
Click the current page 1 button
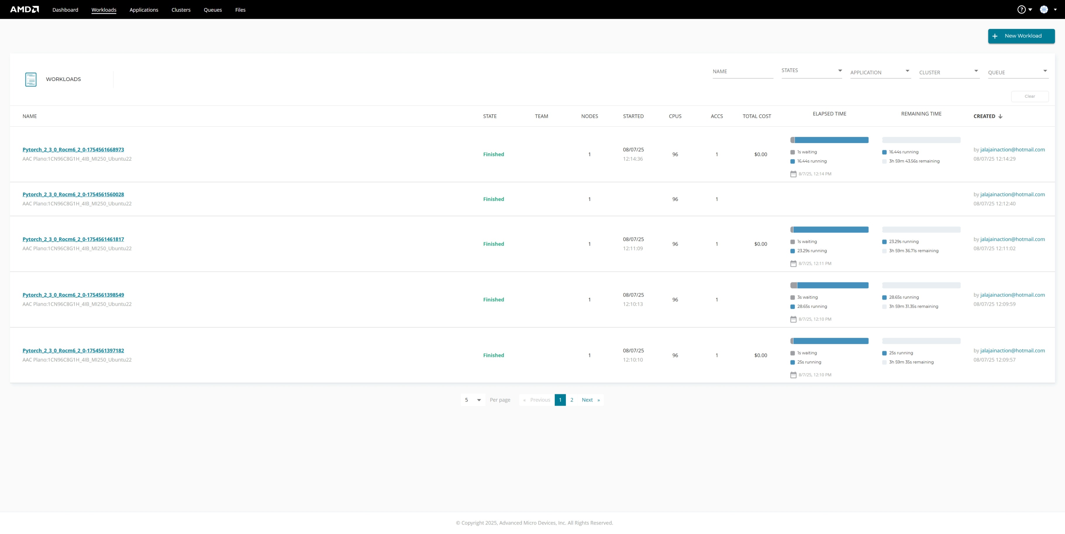coord(560,400)
